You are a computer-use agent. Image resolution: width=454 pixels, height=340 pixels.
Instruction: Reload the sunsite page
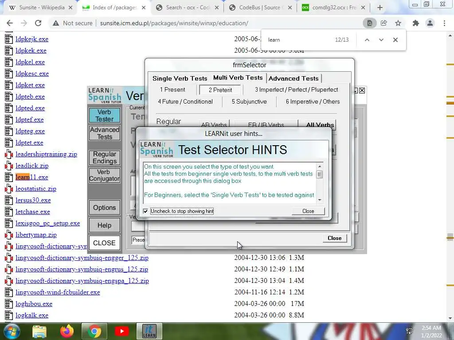38,23
